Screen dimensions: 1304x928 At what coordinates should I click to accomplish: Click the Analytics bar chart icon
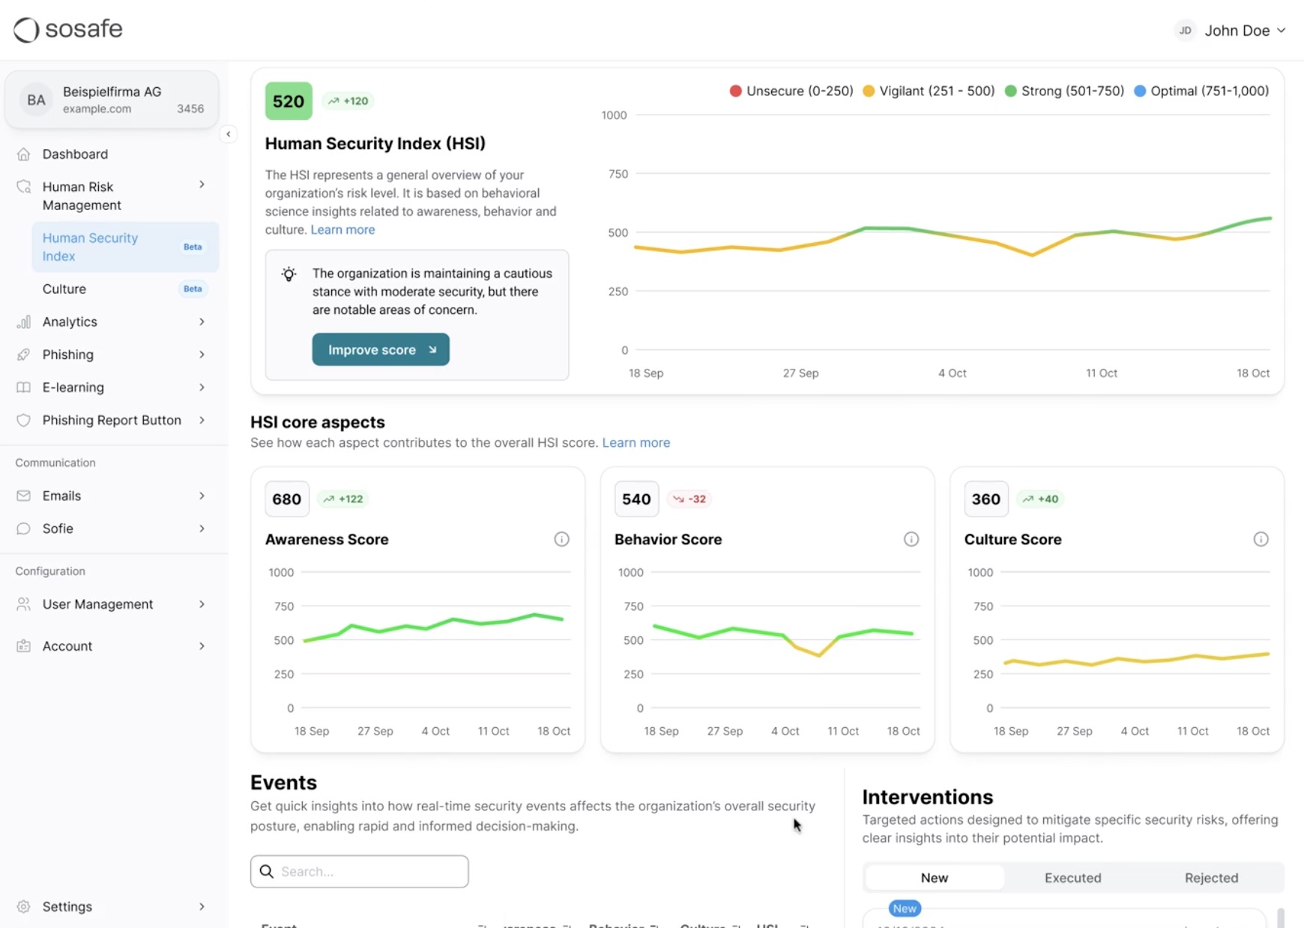[x=24, y=322]
